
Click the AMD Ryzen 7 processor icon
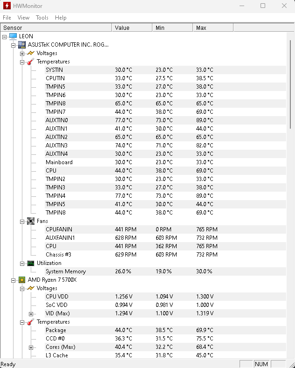(22, 280)
